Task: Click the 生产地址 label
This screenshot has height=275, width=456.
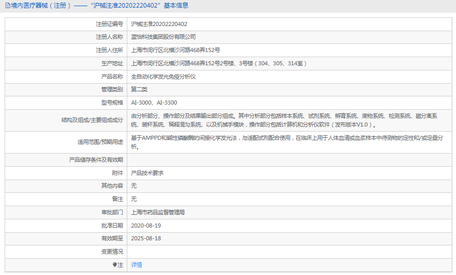Action: point(112,63)
